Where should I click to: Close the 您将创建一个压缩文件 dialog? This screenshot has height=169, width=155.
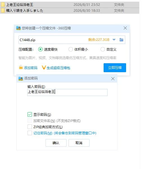point(125,28)
